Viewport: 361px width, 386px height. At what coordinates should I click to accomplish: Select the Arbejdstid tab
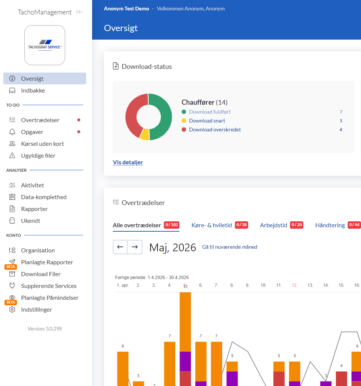coord(273,225)
